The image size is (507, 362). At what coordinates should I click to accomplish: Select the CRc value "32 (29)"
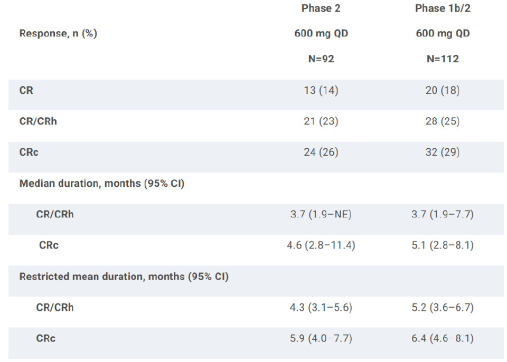(x=443, y=153)
